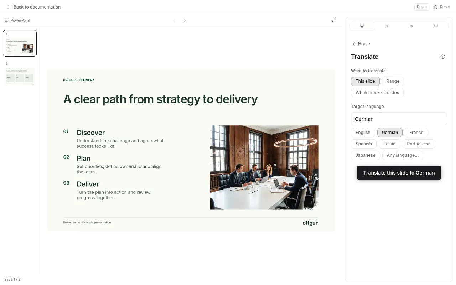Pick the German language chip
The height and width of the screenshot is (285, 456).
coord(390,133)
